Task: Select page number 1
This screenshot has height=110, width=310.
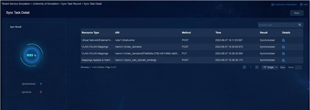Action: [x=251, y=67]
